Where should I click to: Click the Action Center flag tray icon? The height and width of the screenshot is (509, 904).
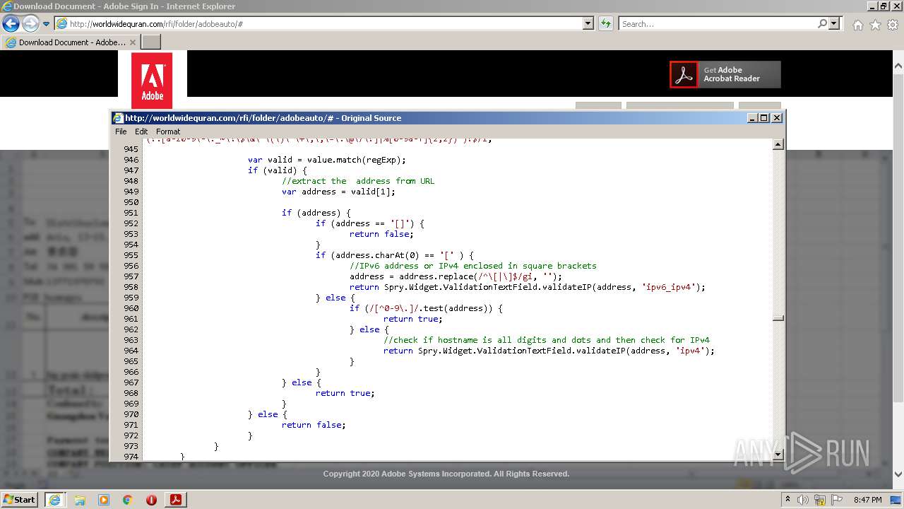[838, 500]
